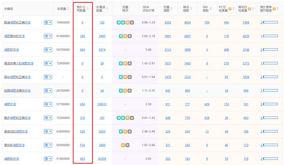Image resolution: width=284 pixels, height=165 pixels.
Task: Sort by 移动指数 column arrows
Action: pyautogui.click(x=191, y=9)
